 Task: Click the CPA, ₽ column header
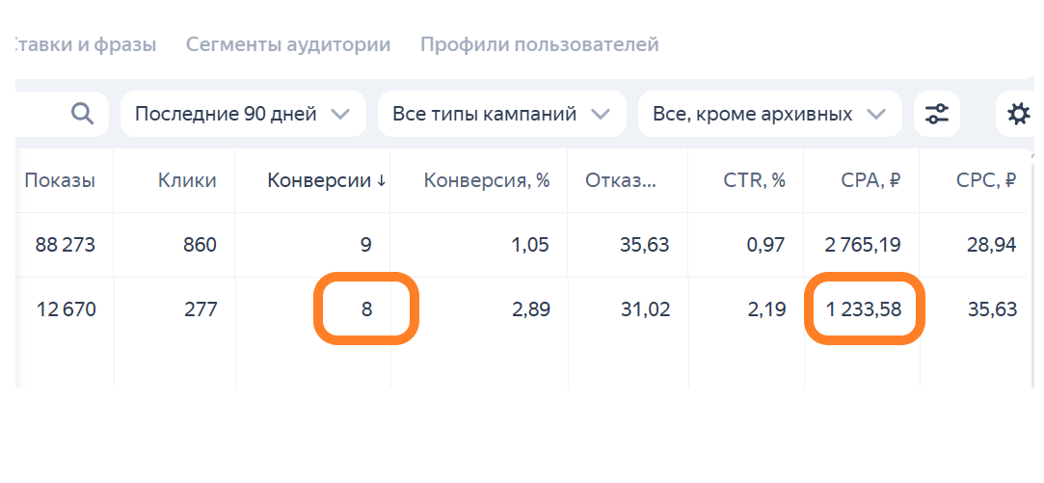click(x=869, y=180)
